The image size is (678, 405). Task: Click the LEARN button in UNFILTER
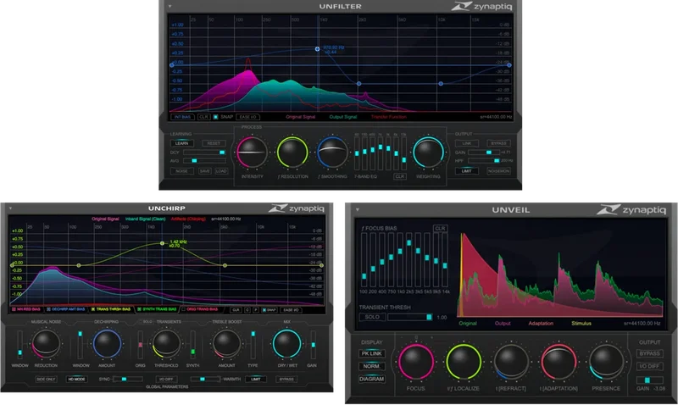point(182,143)
